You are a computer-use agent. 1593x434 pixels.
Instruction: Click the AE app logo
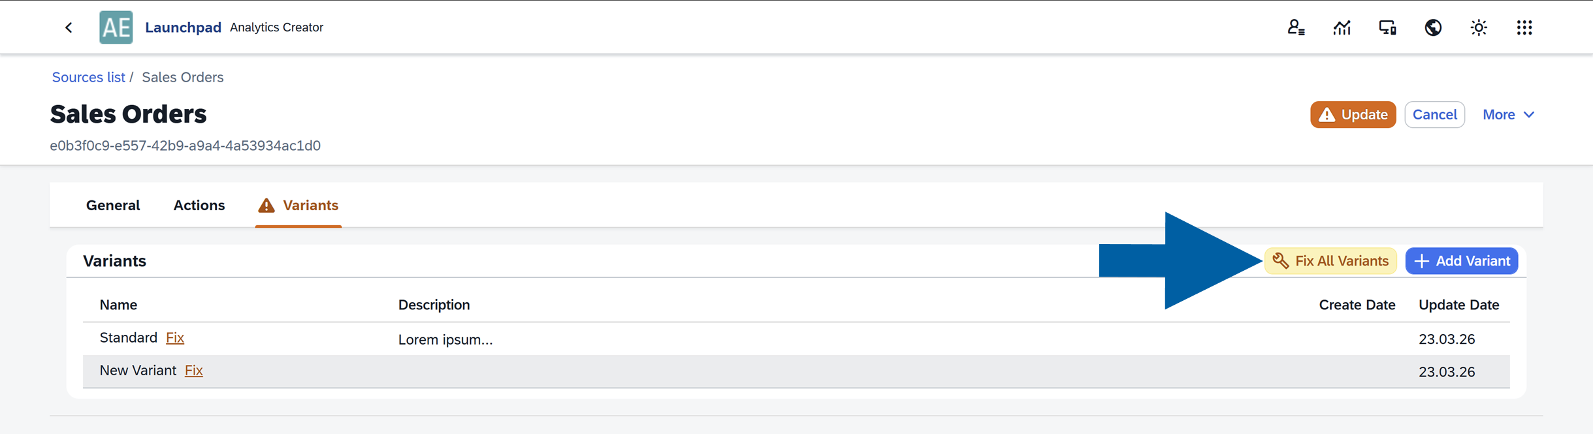[116, 27]
